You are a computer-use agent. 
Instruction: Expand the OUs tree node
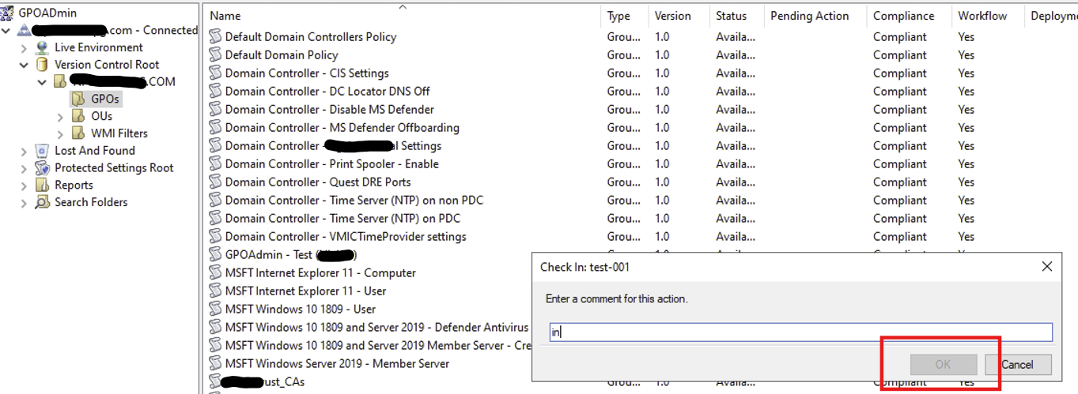point(61,117)
